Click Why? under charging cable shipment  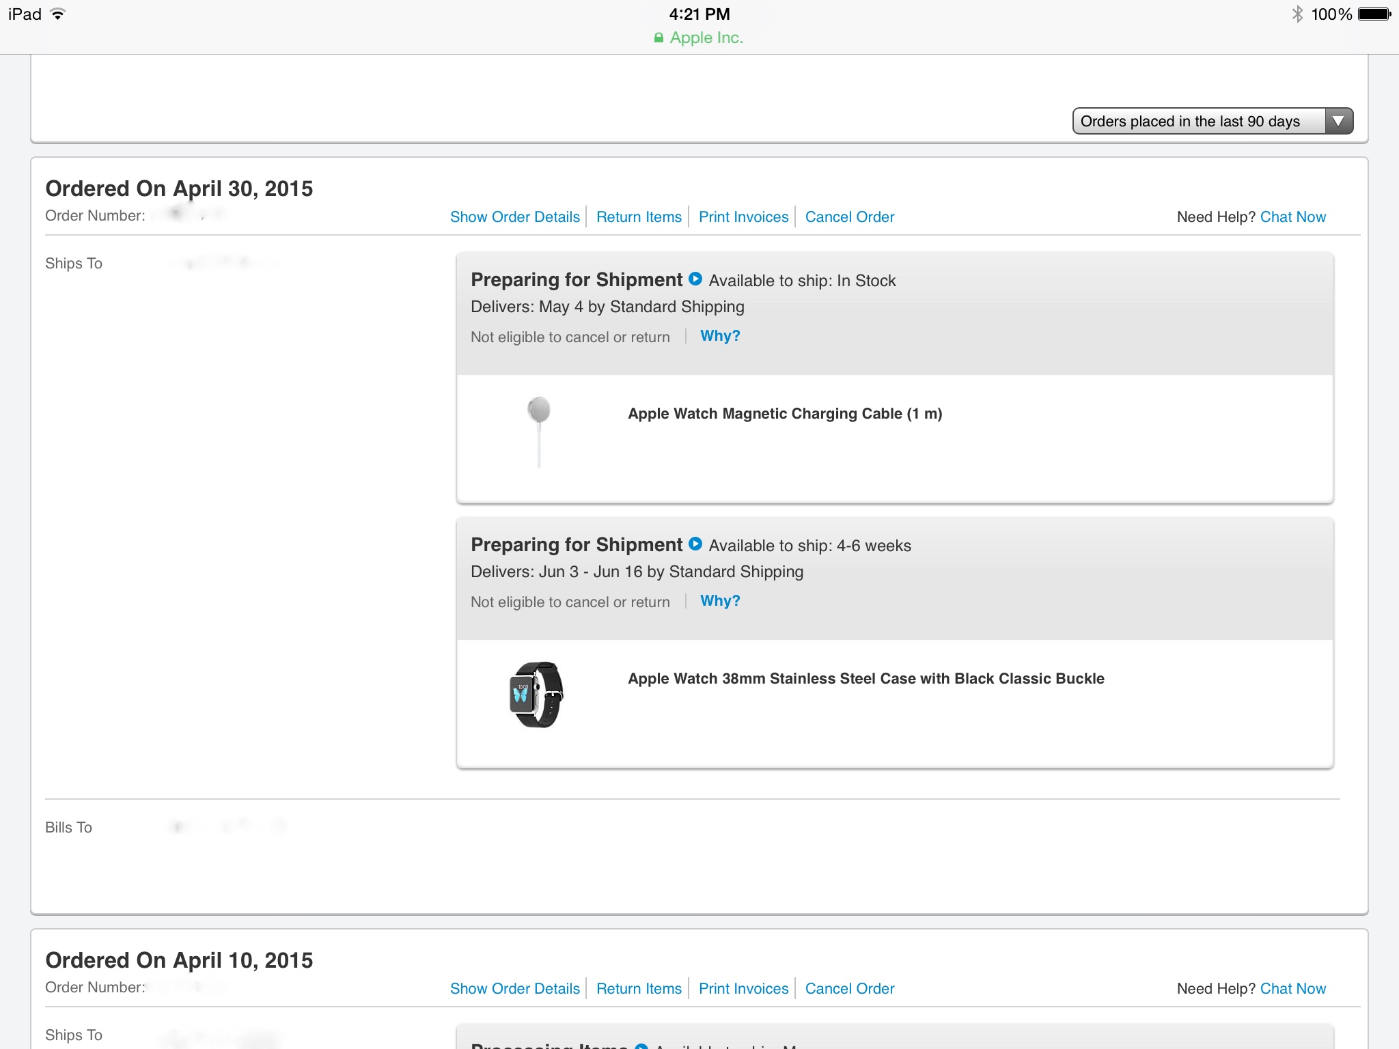(720, 335)
